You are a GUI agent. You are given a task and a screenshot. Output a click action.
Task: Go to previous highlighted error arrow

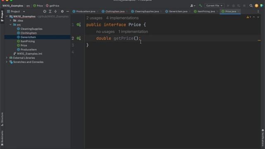[x=254, y=17]
